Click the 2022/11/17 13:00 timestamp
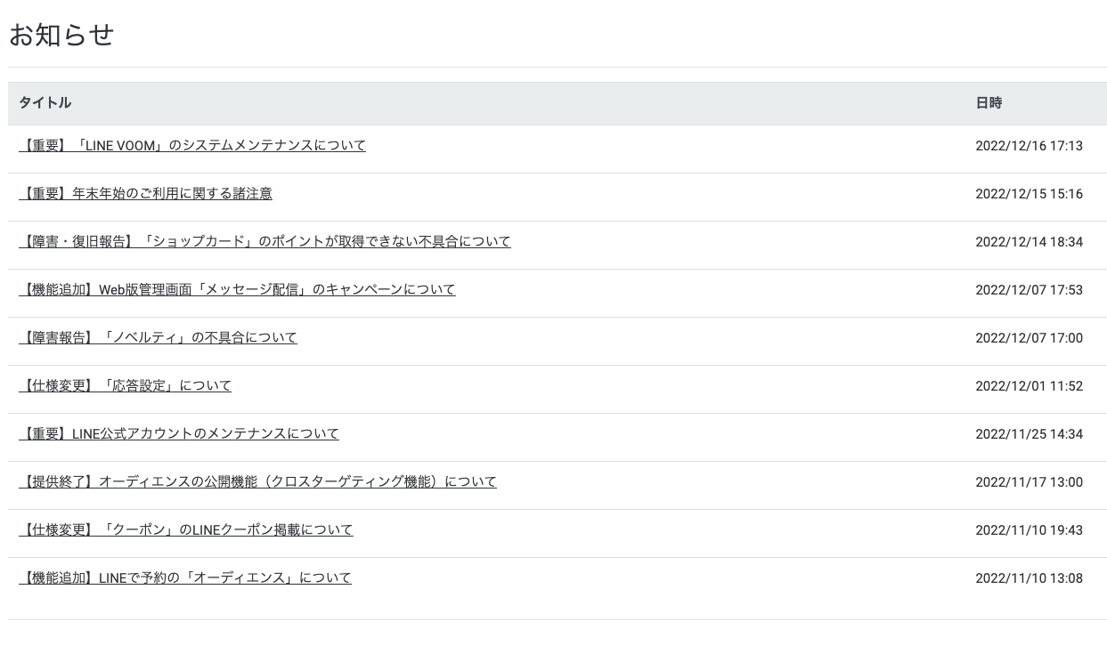Viewport: 1107px width, 646px height. 1029,482
